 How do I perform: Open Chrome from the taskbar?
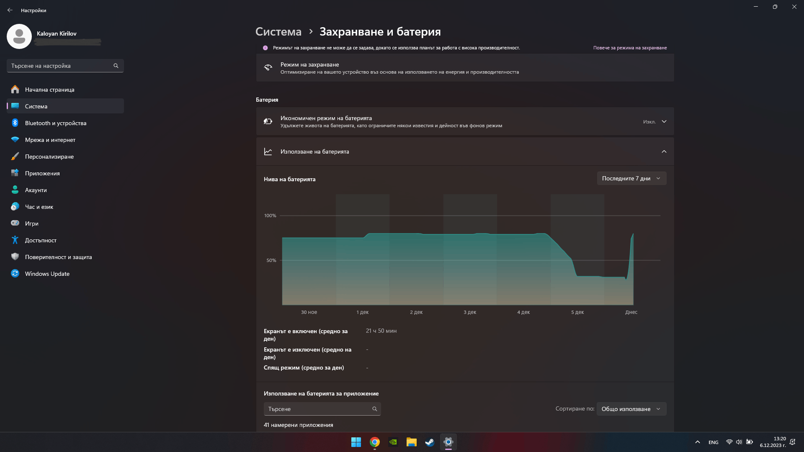(374, 442)
